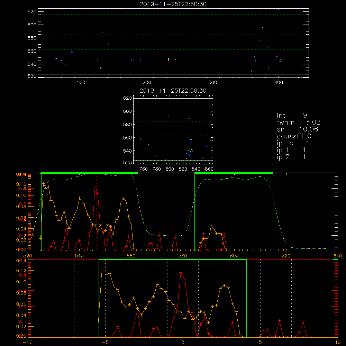The height and width of the screenshot is (346, 346).
Task: Select the 'fwhm 3.02' readout text
Action: [299, 122]
